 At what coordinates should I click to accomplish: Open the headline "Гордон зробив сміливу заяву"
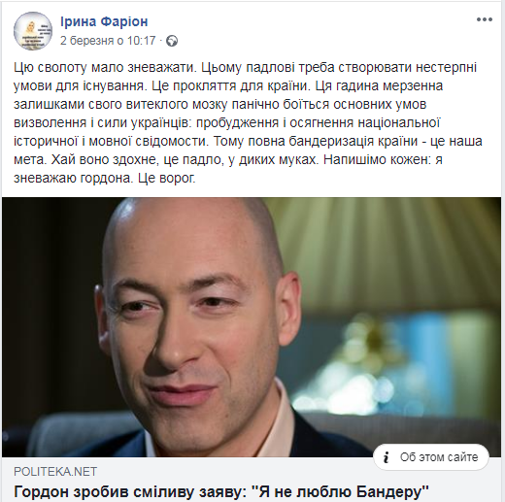[x=128, y=492]
